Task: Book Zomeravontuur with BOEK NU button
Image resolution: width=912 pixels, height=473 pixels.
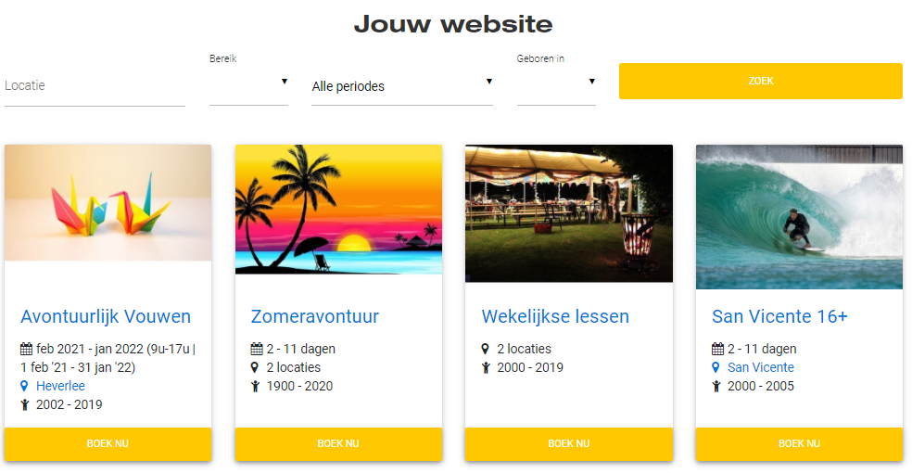Action: [338, 444]
